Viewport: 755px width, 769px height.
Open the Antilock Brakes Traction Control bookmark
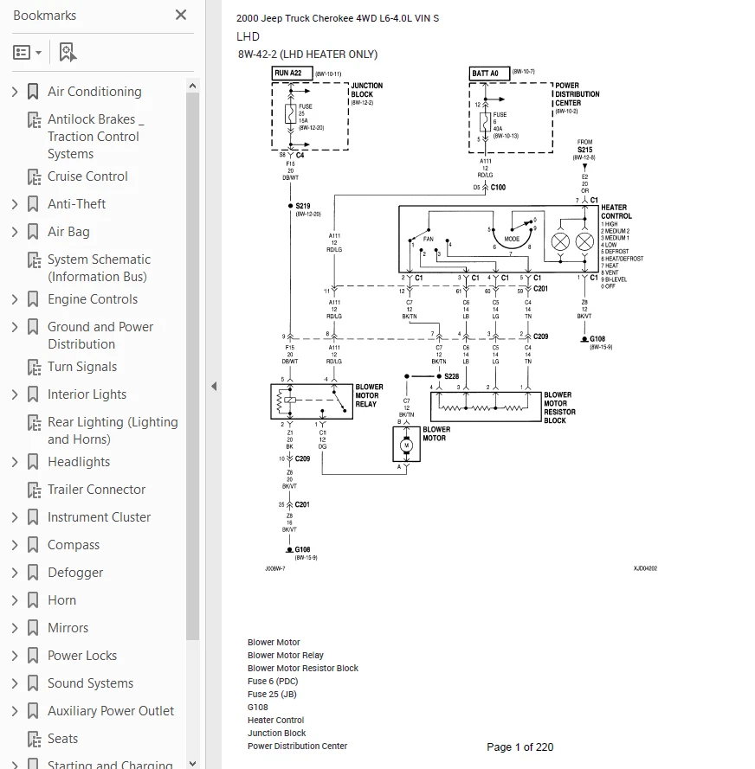point(95,137)
